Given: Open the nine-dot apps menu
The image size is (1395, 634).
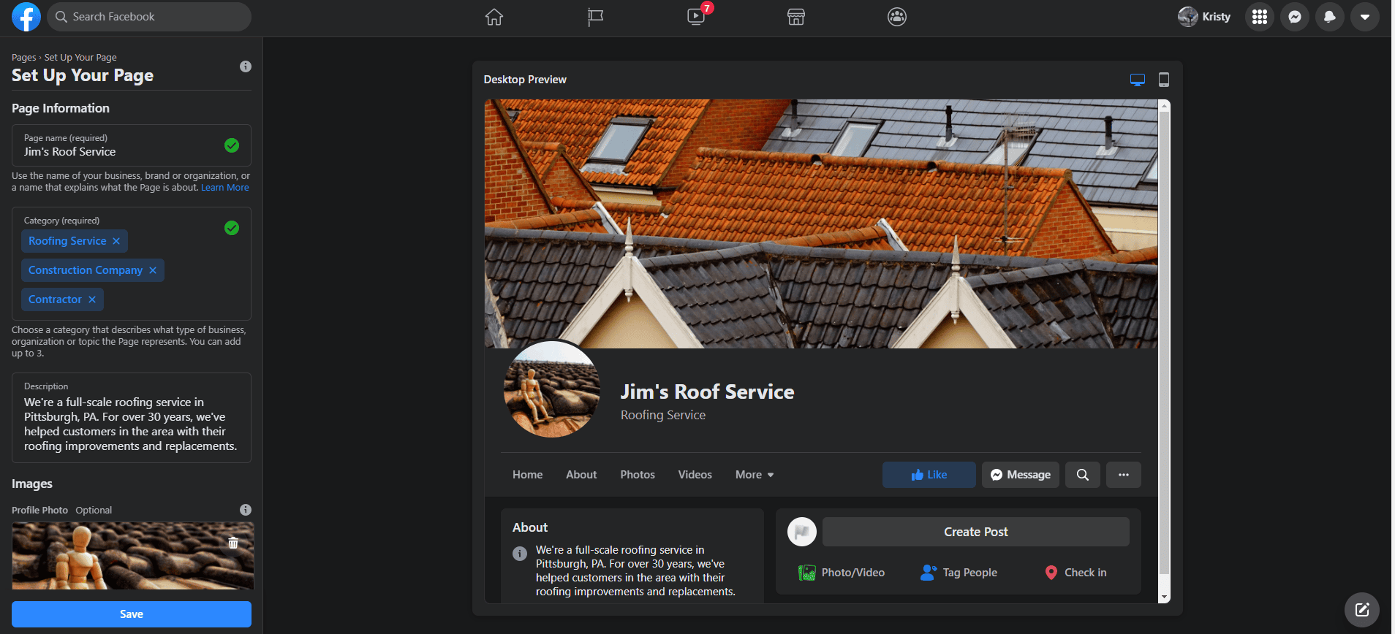Looking at the screenshot, I should click(1259, 17).
